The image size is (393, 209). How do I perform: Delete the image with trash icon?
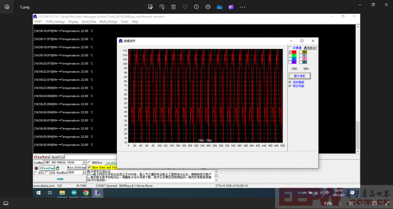173,7
